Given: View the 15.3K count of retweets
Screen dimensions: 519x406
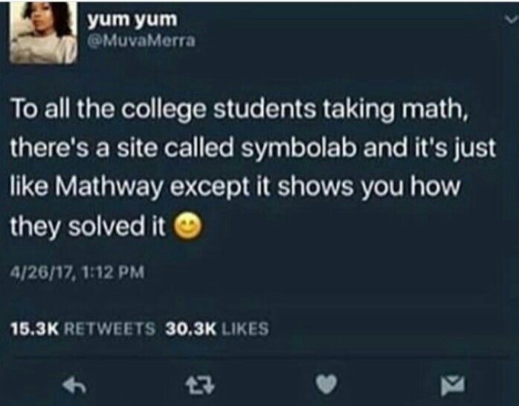Looking at the screenshot, I should pyautogui.click(x=35, y=329).
